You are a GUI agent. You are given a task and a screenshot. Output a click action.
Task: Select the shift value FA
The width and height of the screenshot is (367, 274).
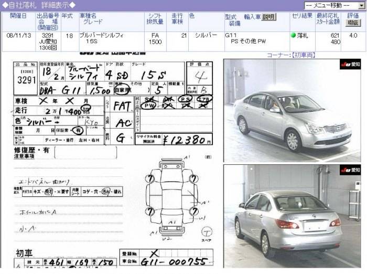pyautogui.click(x=155, y=35)
